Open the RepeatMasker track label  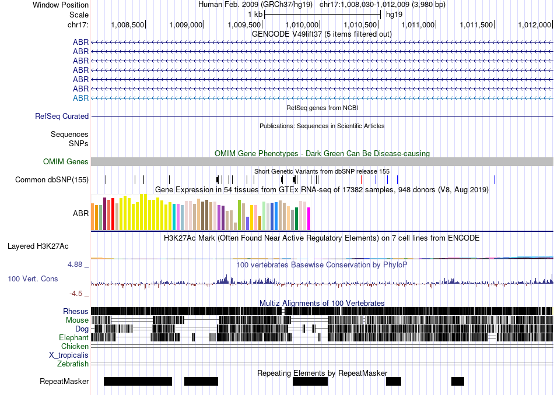(x=64, y=381)
